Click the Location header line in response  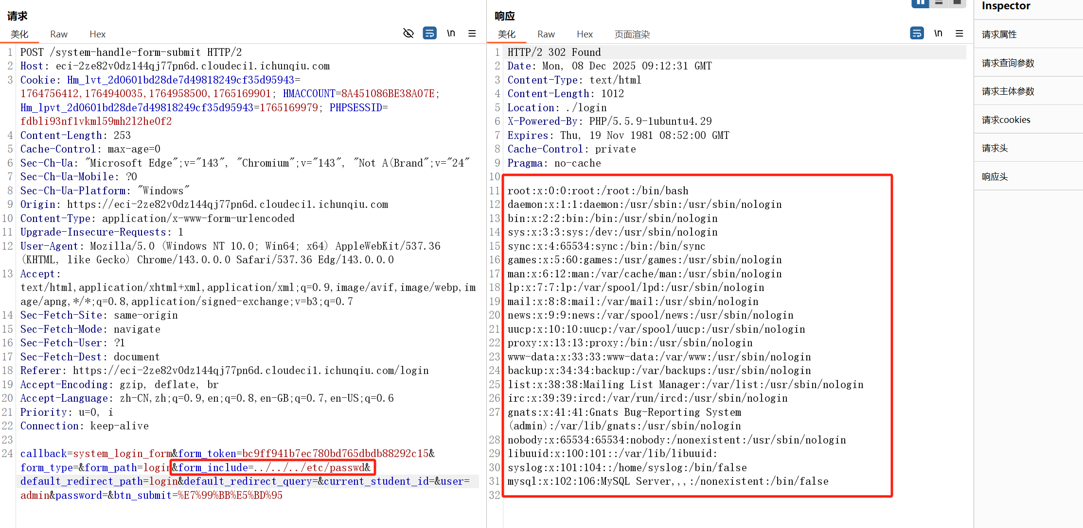(557, 107)
